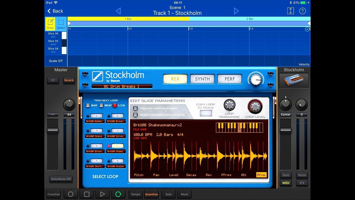Viewport: 355px width, 200px height.
Task: Click the plus icon at bar end
Action: tap(307, 29)
